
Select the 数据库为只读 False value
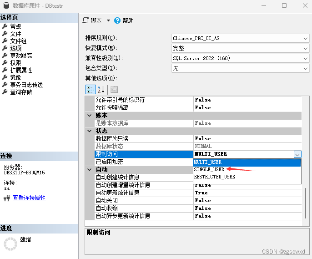click(202, 138)
